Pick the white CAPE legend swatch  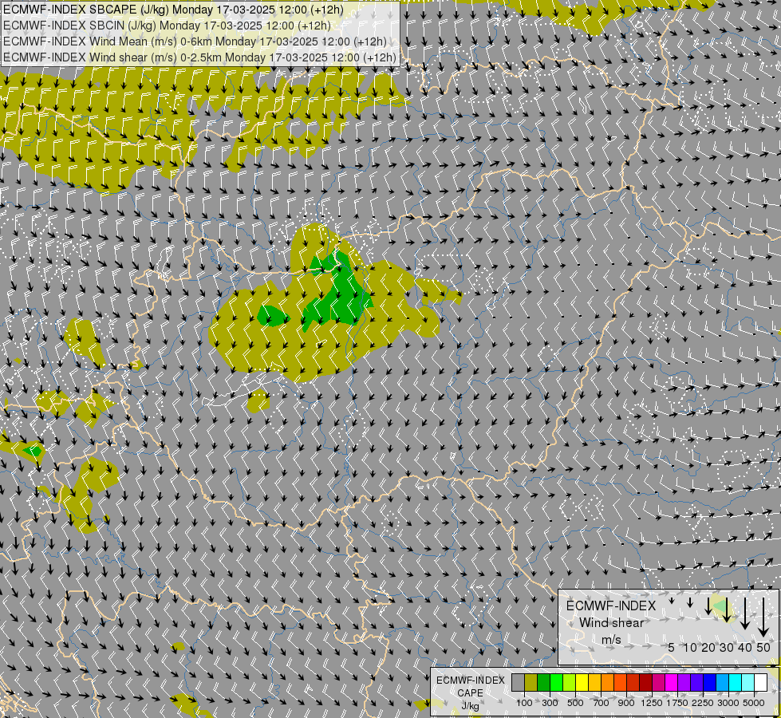point(762,683)
